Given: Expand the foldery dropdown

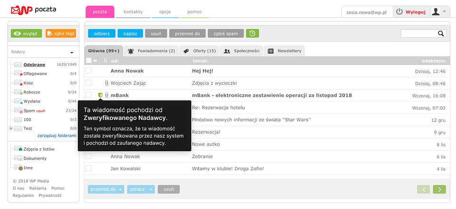Looking at the screenshot, I should point(72,53).
